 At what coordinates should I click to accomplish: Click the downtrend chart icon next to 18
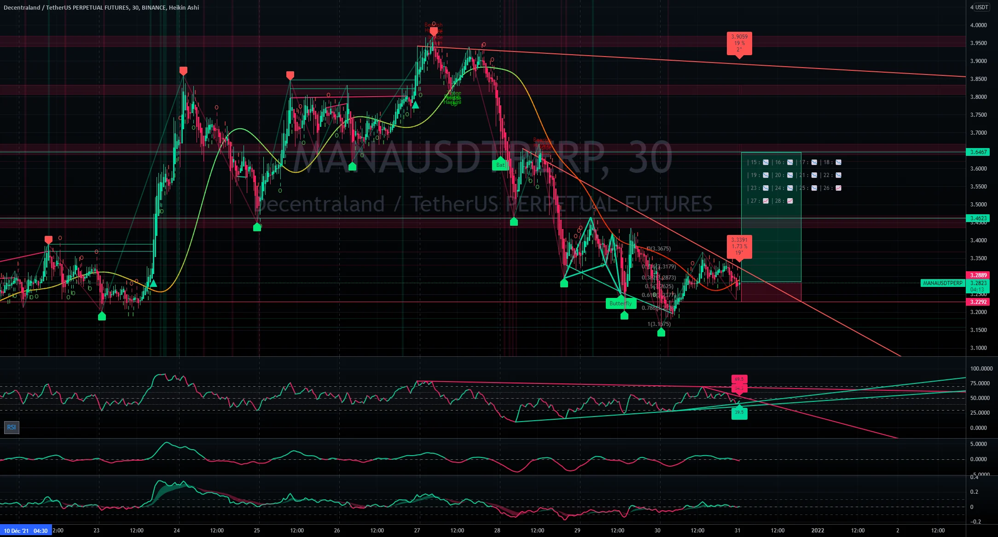[x=838, y=162]
